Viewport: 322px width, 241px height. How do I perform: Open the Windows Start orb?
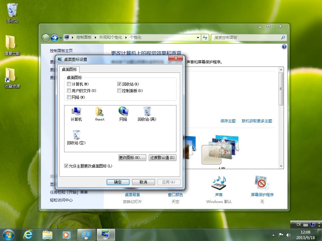[x=8, y=235]
